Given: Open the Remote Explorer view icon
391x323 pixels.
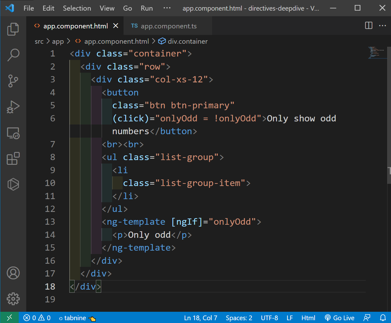Looking at the screenshot, I should 13,133.
